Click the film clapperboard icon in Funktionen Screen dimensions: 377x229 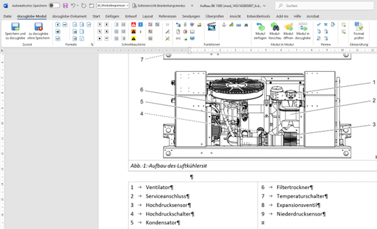tap(212, 26)
